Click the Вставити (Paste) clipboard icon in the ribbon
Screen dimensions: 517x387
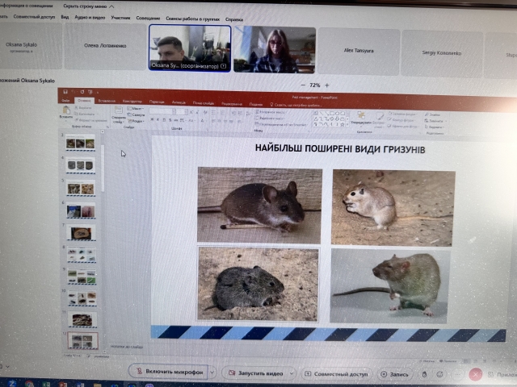[66, 110]
